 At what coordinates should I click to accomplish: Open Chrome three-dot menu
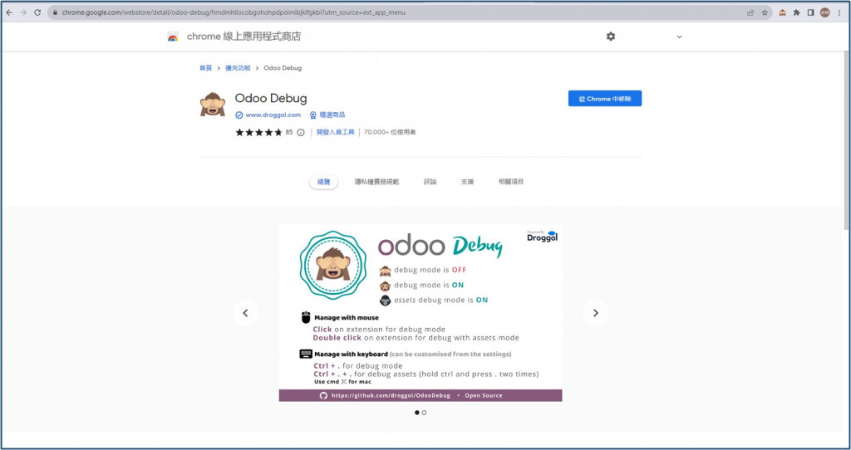coord(839,12)
